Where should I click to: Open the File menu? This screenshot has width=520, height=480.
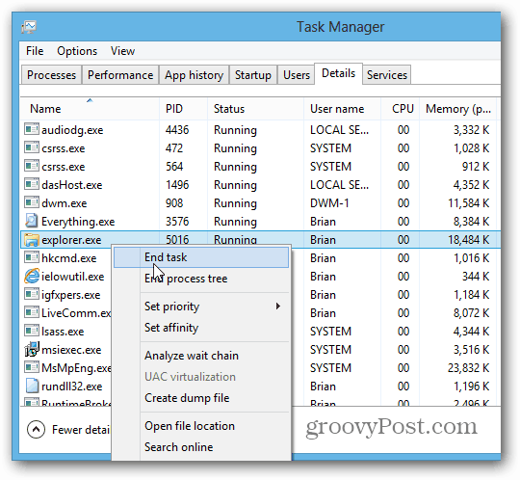tap(35, 51)
